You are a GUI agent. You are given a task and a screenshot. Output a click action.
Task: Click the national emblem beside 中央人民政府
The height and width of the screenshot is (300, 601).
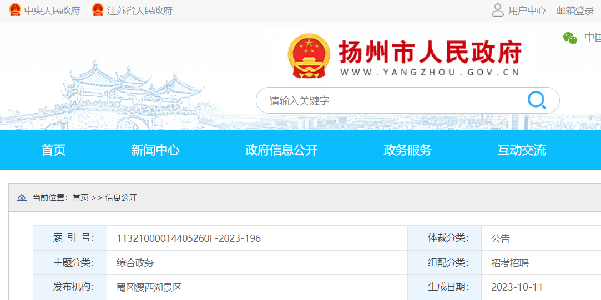pos(15,10)
